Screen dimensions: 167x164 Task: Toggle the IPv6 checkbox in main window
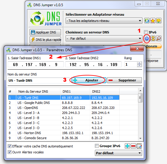click(146, 32)
